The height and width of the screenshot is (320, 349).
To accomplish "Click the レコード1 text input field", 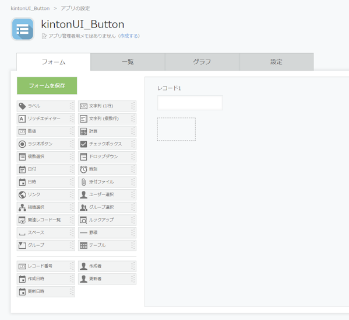I will 190,103.
